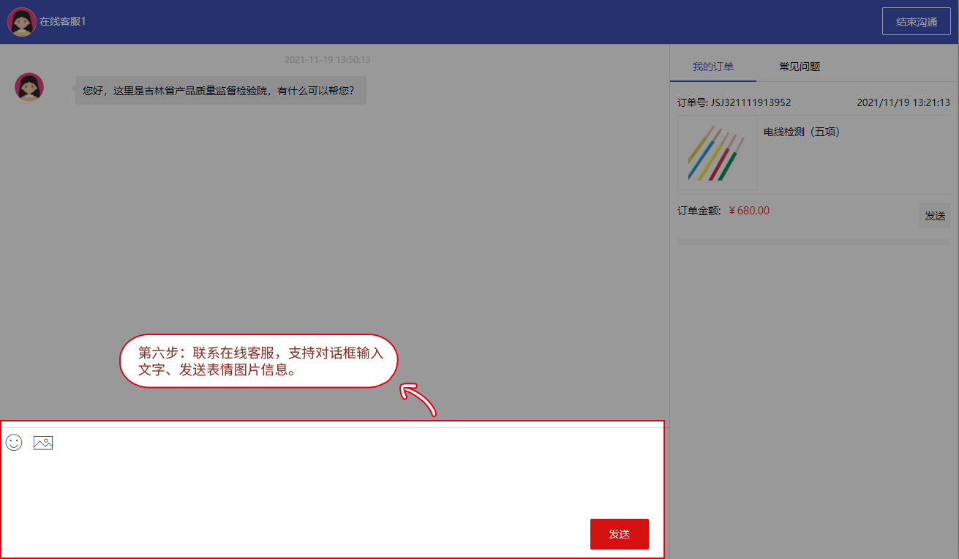The height and width of the screenshot is (559, 959).
Task: Click the header customer service avatar
Action: (22, 22)
